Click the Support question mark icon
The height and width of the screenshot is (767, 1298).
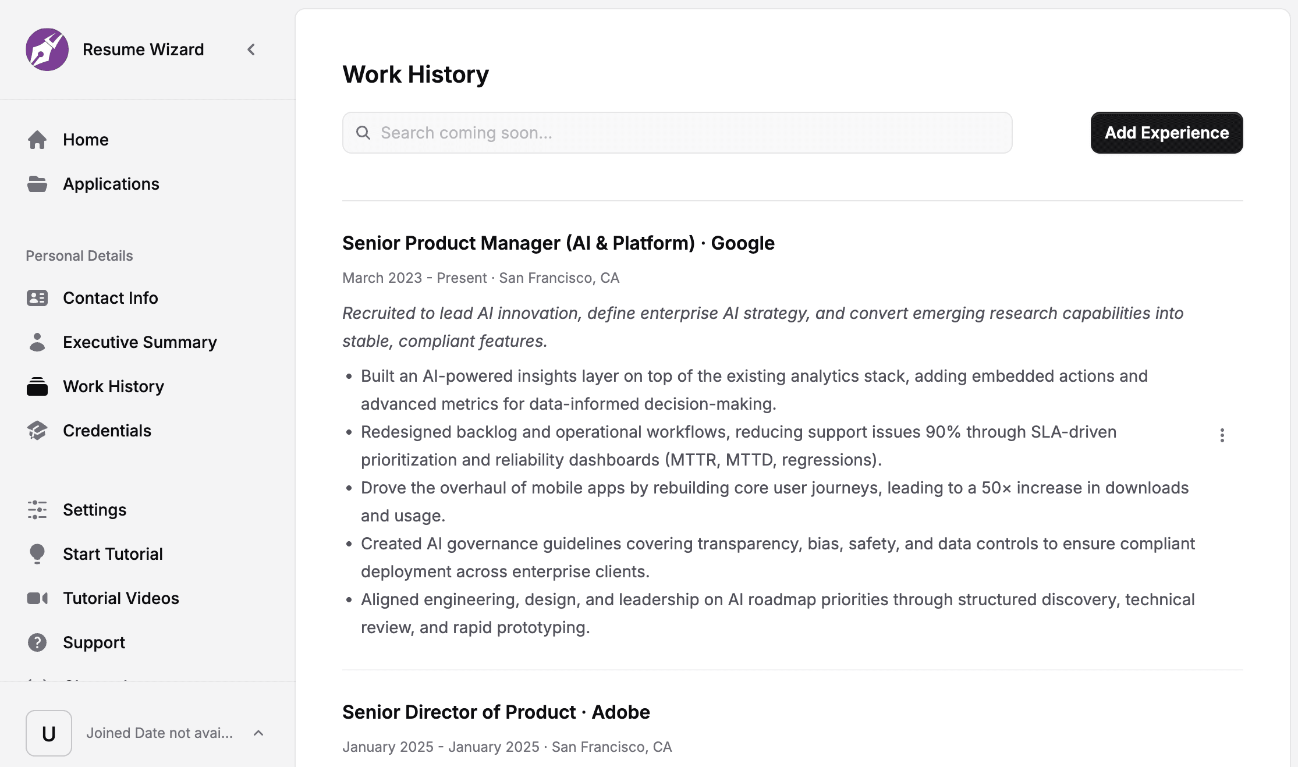pyautogui.click(x=37, y=642)
